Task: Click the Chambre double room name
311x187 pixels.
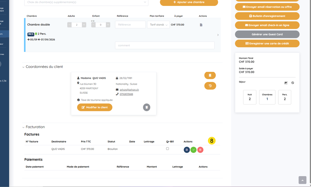Action: coord(39,25)
